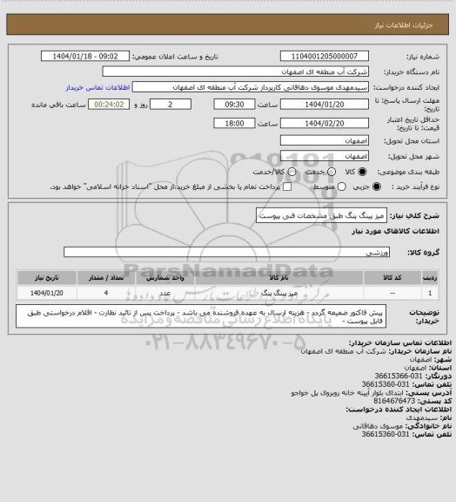The width and height of the screenshot is (456, 502).
Task: Click the جزئیات اطلاعات نیاز header title
Action: [x=404, y=25]
